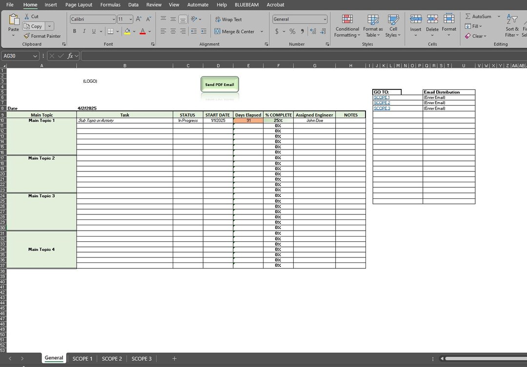
Task: Select the red Font Color swatch
Action: (x=143, y=31)
